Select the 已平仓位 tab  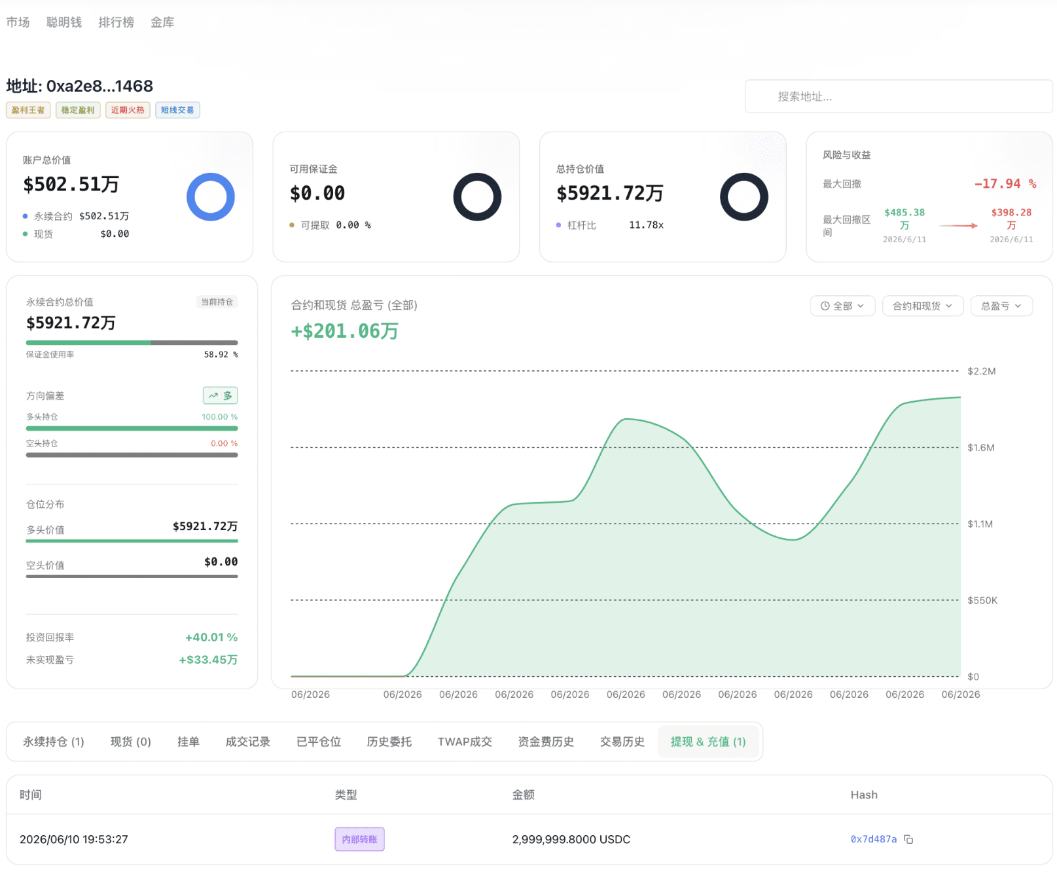319,742
